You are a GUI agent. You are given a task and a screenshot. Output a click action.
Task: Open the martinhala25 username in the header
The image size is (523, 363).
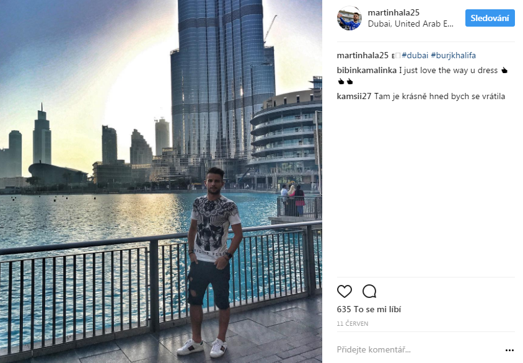tap(393, 12)
